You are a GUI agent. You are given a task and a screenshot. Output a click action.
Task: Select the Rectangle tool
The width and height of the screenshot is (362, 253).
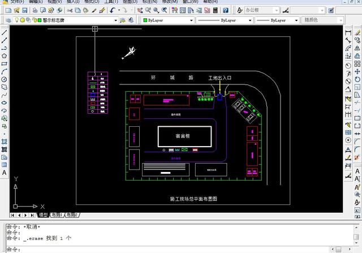[x=4, y=64]
